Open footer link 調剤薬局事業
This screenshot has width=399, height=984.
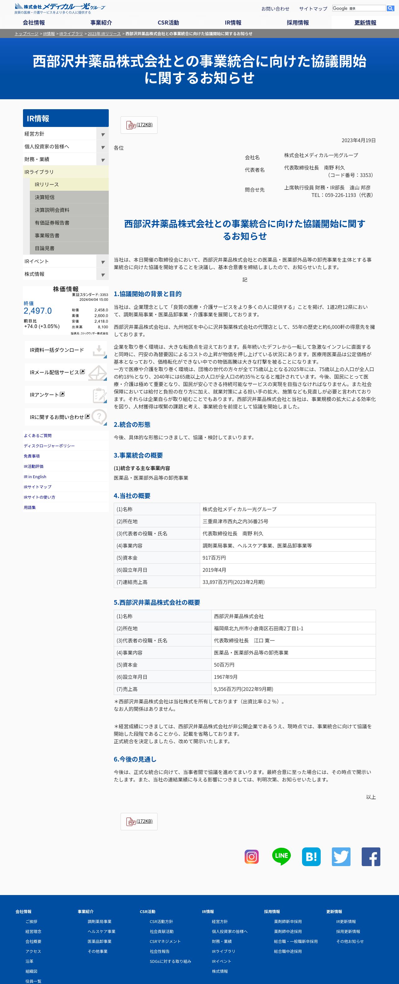coord(99,921)
